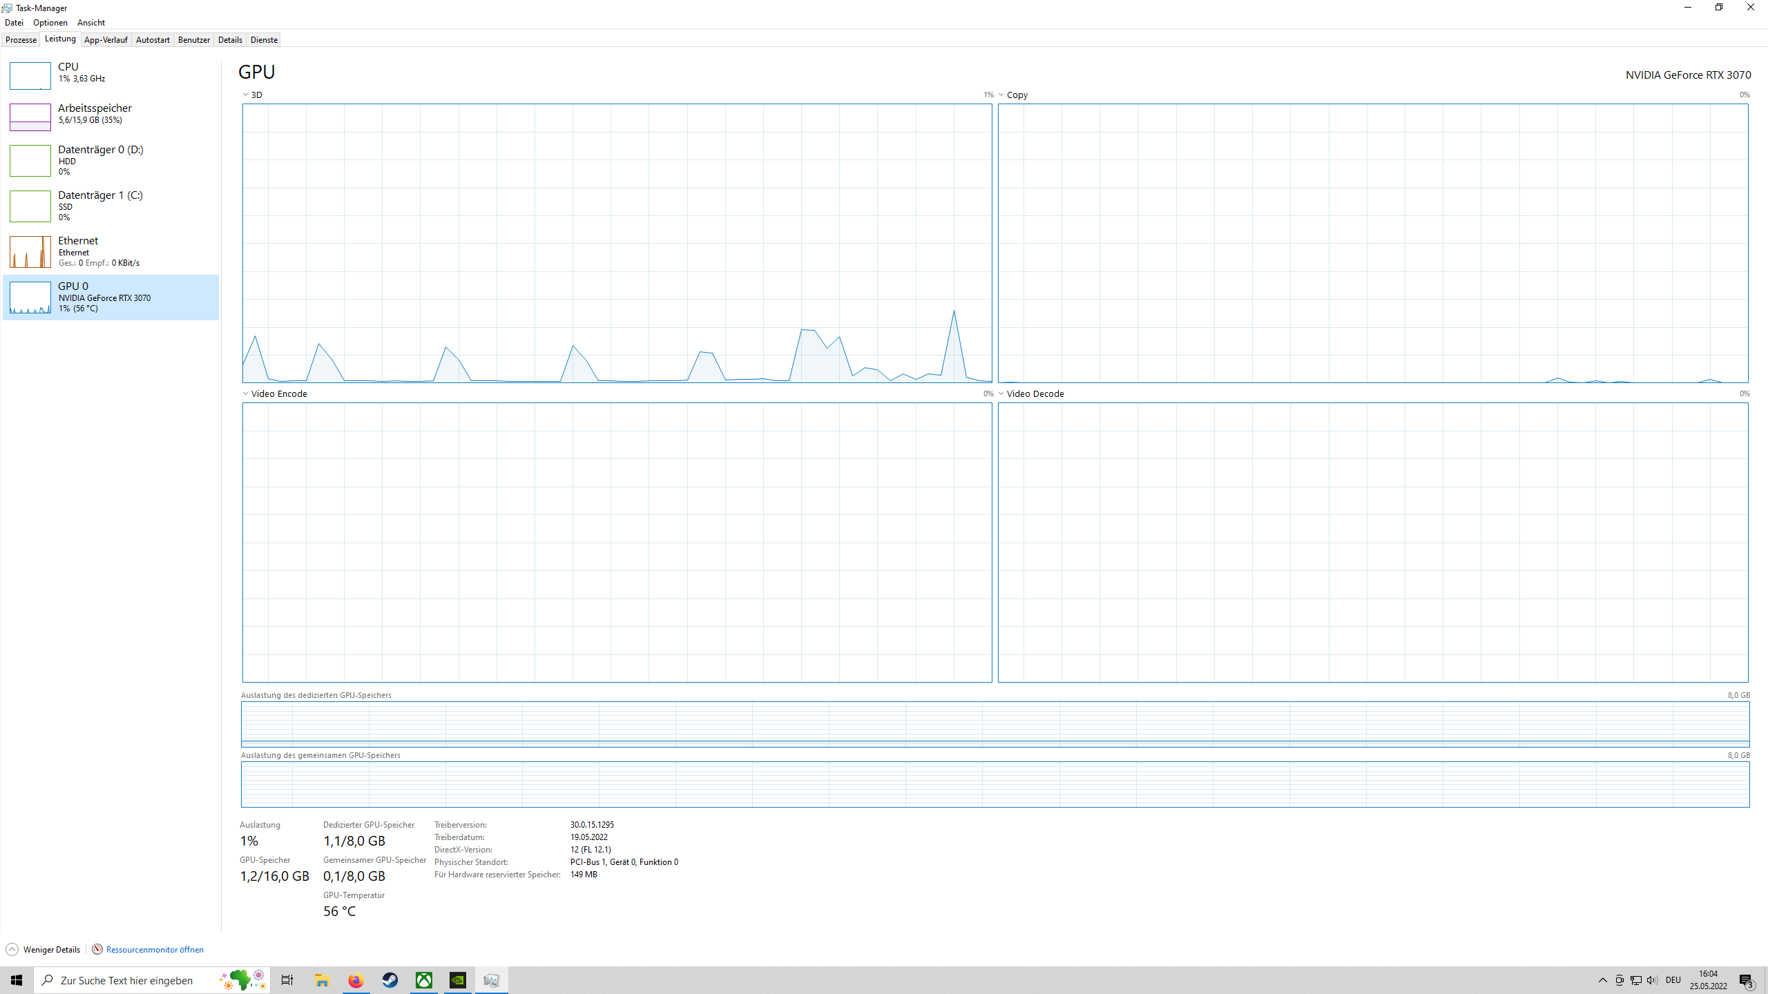Select Datenträger 0 (D:) HDD entry

click(x=100, y=159)
